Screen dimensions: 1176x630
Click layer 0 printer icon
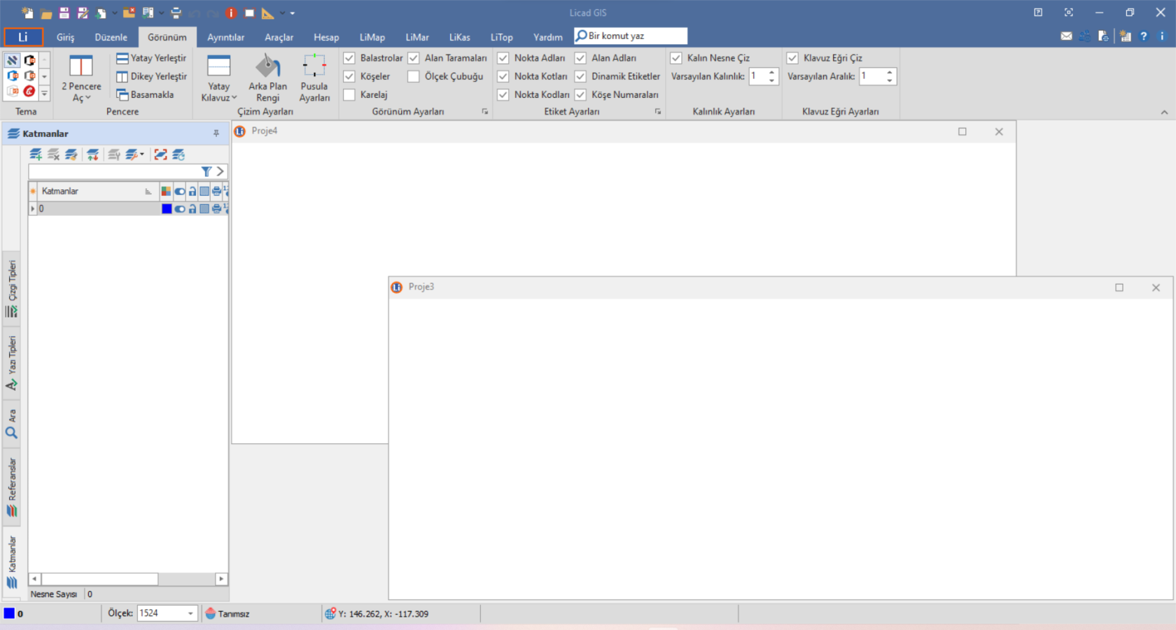pyautogui.click(x=216, y=208)
